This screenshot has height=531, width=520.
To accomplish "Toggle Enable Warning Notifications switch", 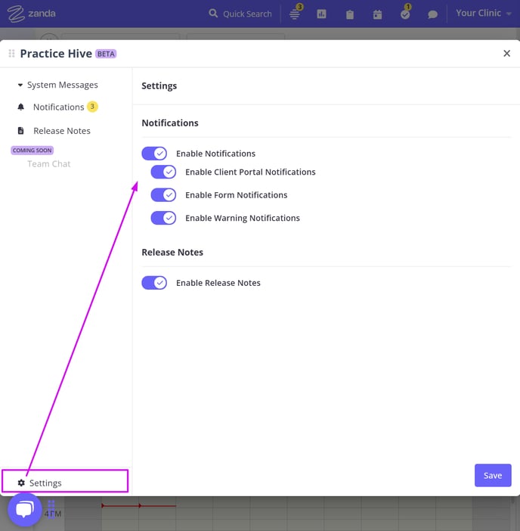I will (163, 218).
